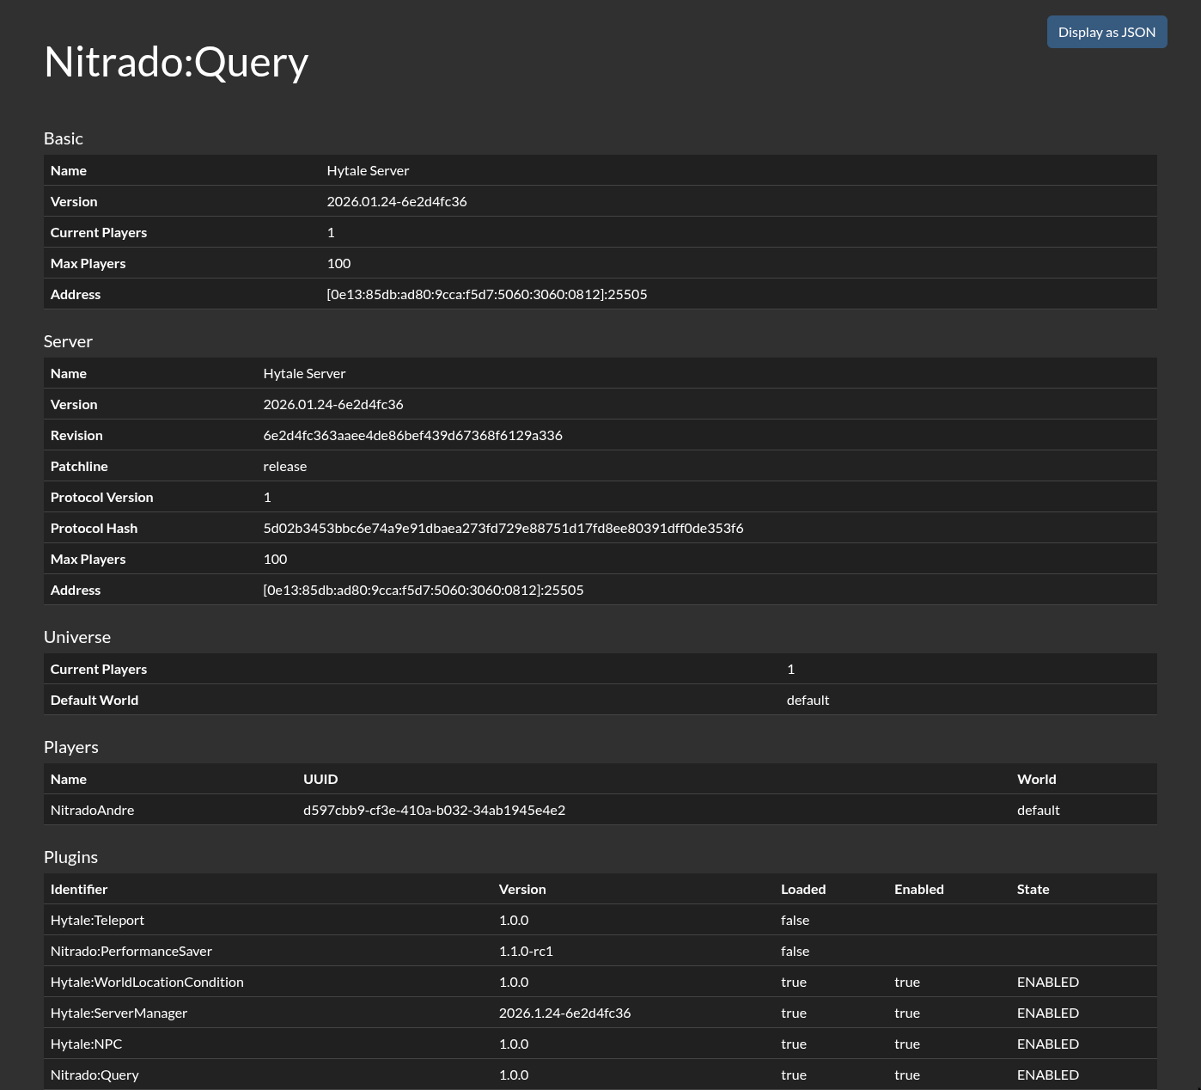Click Hytale Server name in Basic table

(368, 170)
